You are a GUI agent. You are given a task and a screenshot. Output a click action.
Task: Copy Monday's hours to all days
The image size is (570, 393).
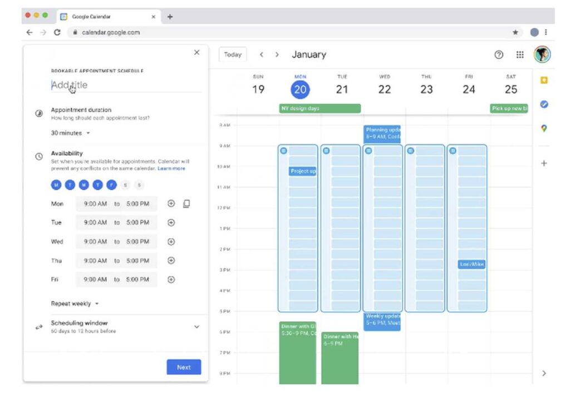click(186, 204)
